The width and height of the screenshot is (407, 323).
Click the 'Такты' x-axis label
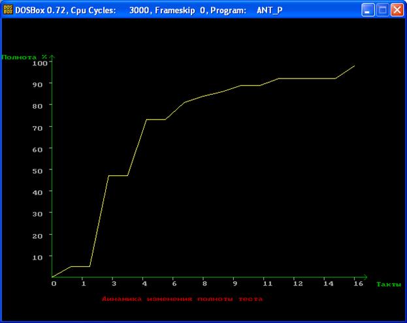(x=387, y=284)
